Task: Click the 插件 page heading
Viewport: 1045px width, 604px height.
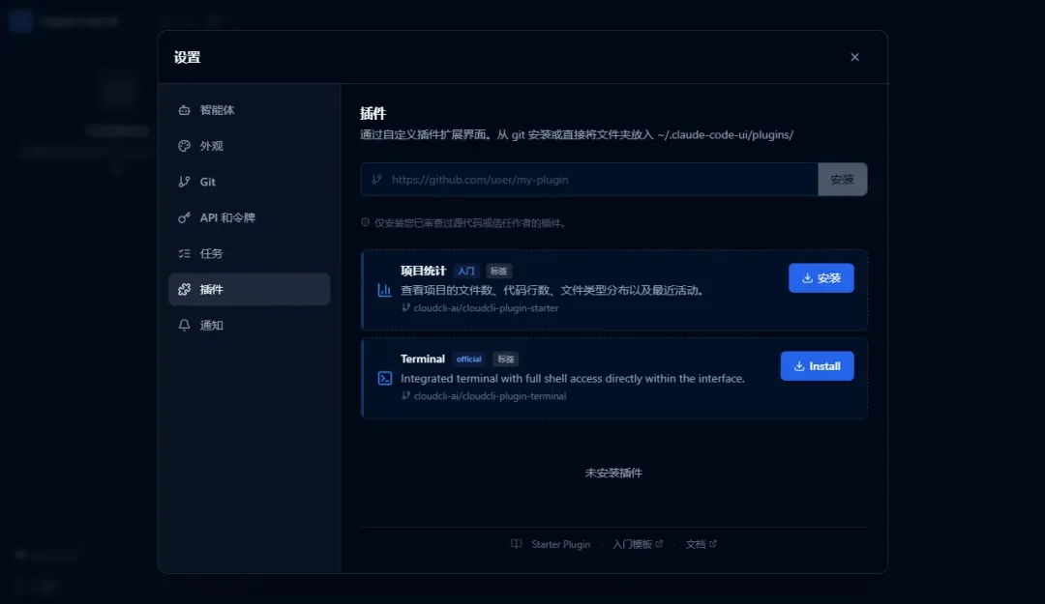Action: point(373,113)
